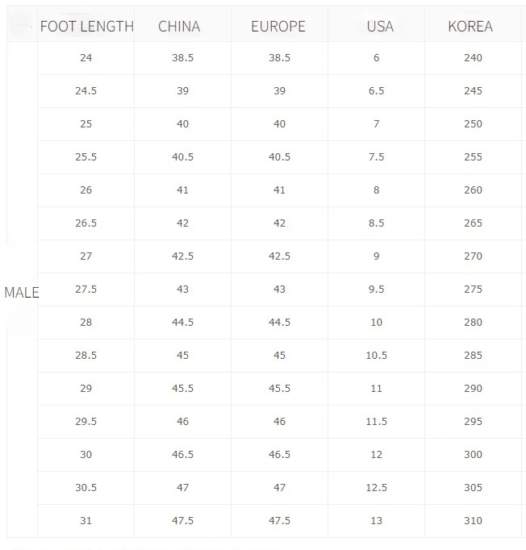Select USA size 10 cell
Image resolution: width=526 pixels, height=550 pixels.
click(376, 323)
